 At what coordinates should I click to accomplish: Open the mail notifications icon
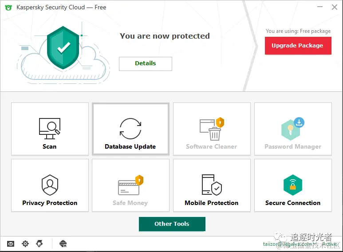(11, 244)
